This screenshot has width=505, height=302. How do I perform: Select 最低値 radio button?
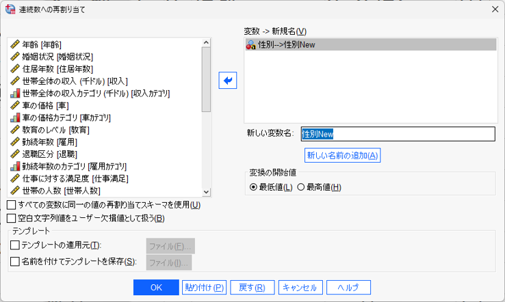tap(254, 187)
